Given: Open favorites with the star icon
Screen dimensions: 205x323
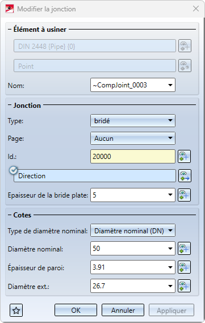Looking at the screenshot, I should 16,311.
